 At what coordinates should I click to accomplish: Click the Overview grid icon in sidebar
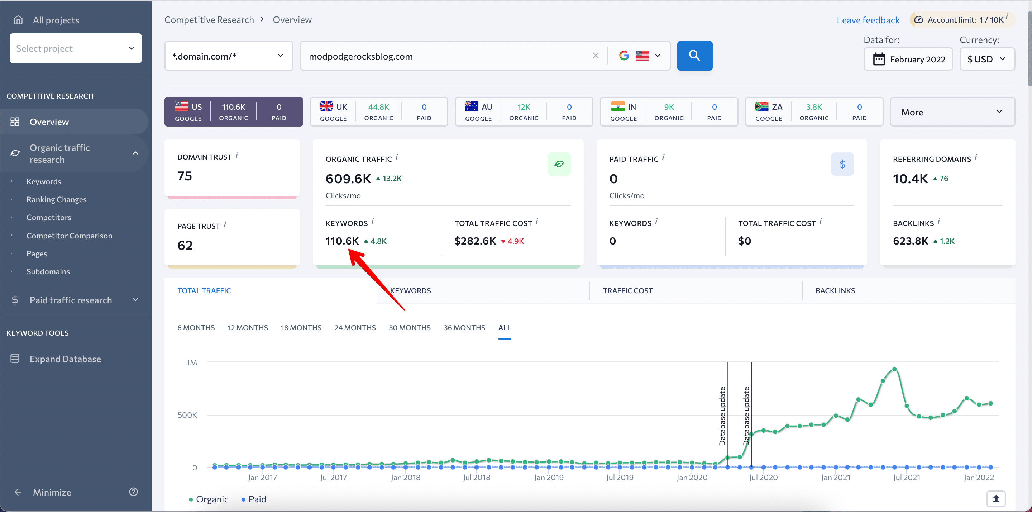pos(15,122)
